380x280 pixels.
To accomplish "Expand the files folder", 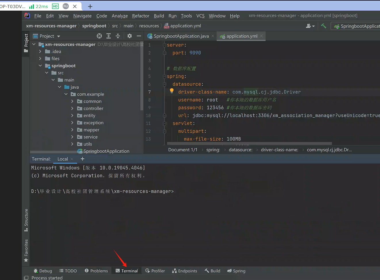I will pyautogui.click(x=40, y=59).
